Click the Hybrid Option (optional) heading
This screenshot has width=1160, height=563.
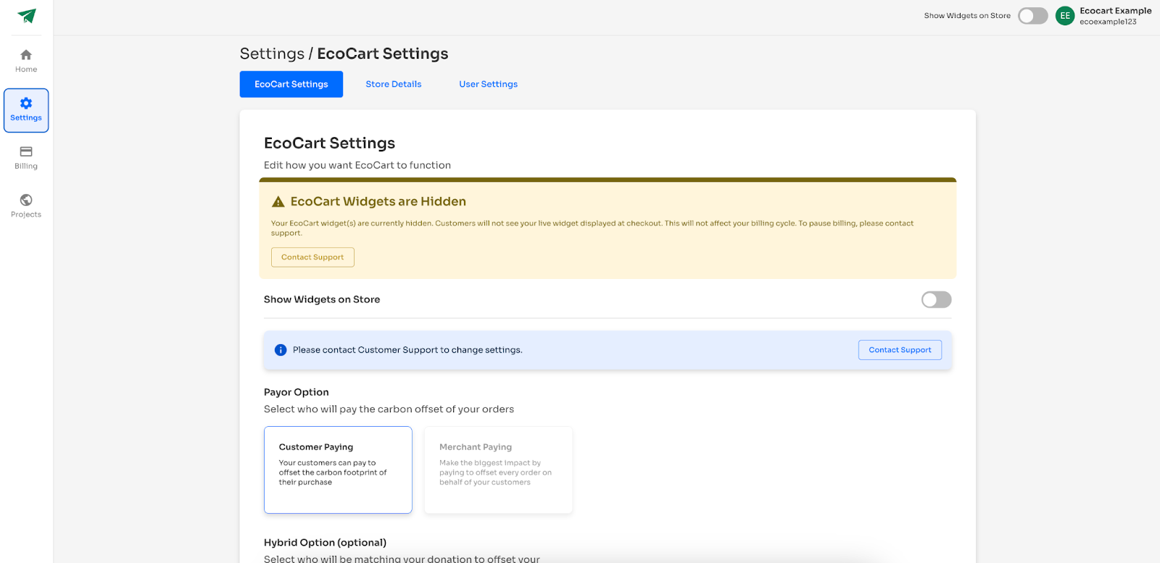point(325,543)
